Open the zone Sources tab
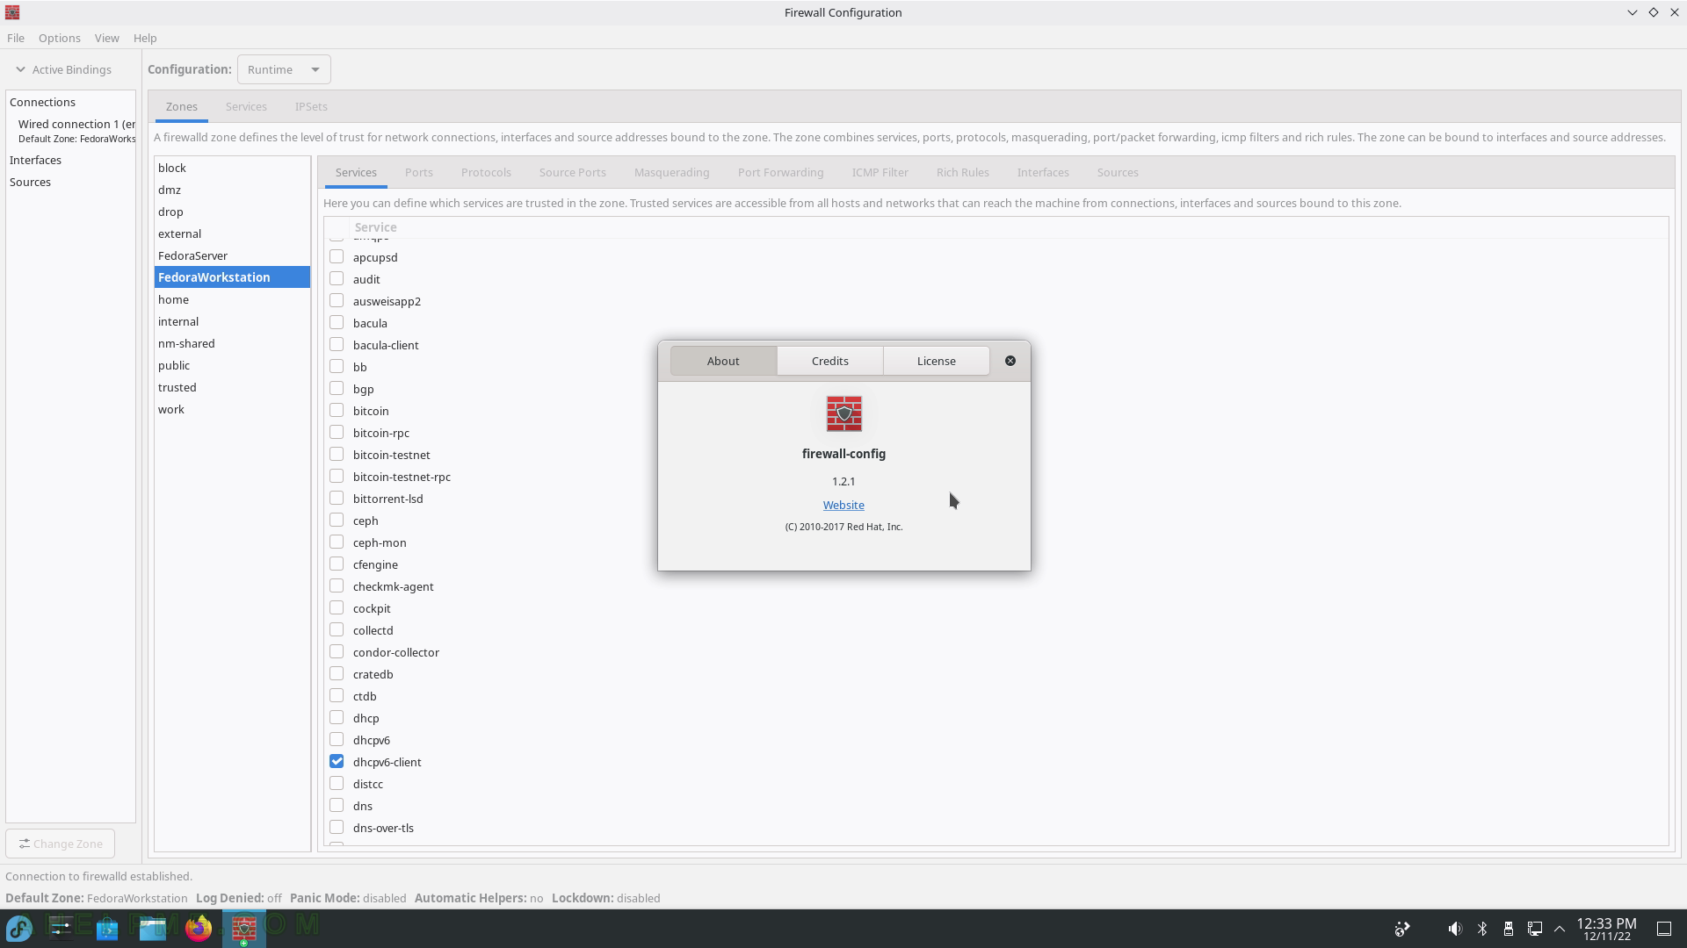 (1118, 172)
